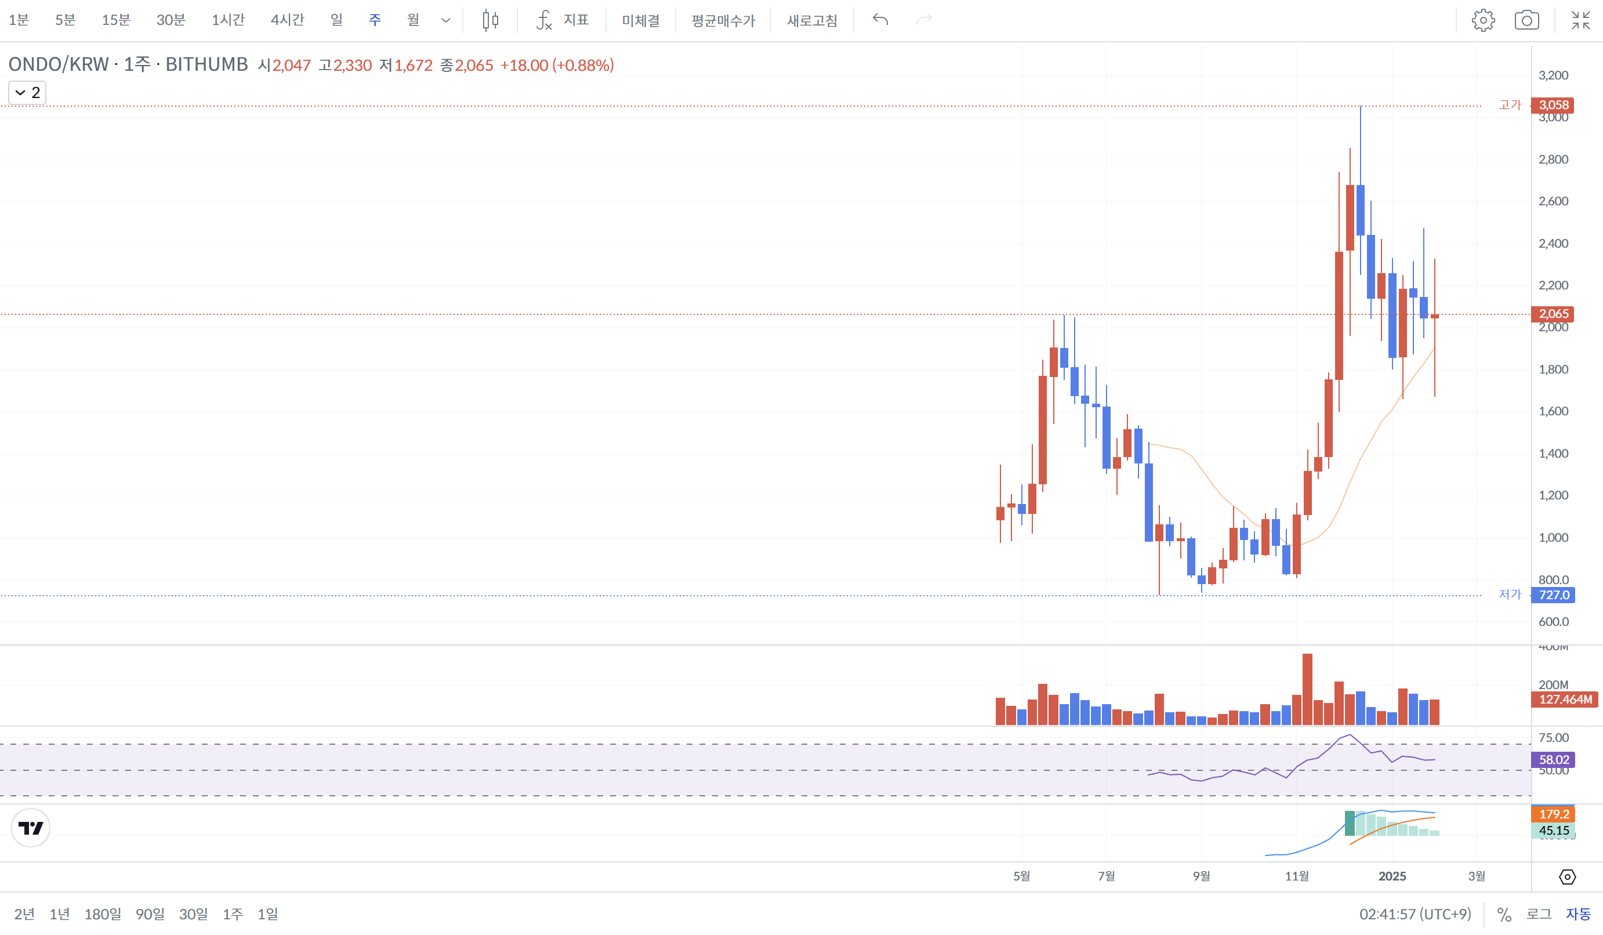Select the 4시간 interval tab
This screenshot has height=935, width=1603.
click(x=288, y=20)
